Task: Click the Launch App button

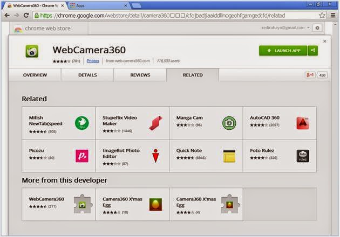Action: coord(283,51)
